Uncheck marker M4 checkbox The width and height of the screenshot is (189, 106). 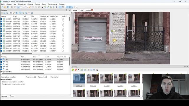(1, 67)
